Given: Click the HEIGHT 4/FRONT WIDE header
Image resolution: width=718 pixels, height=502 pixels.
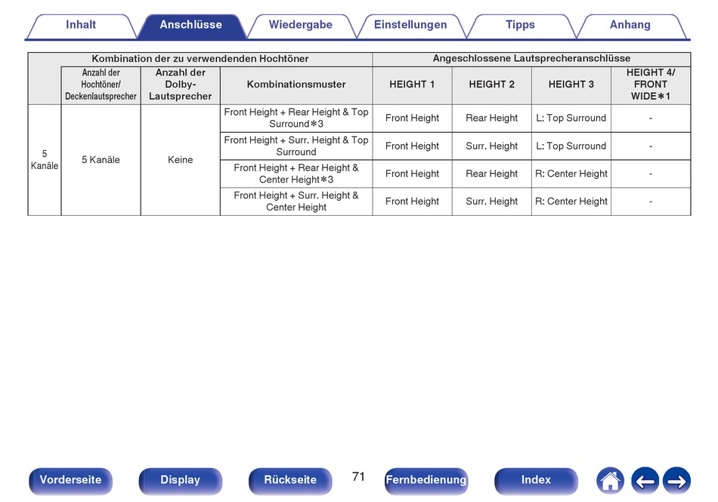Looking at the screenshot, I should tap(651, 85).
